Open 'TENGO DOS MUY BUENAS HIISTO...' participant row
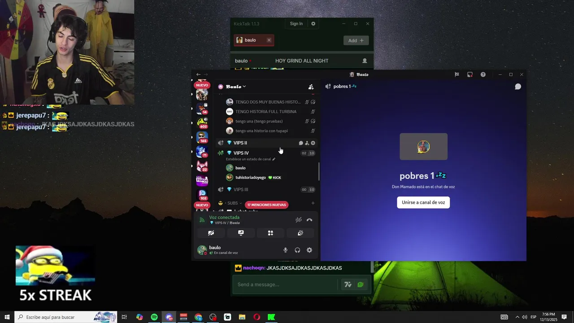This screenshot has width=574, height=323. click(x=270, y=102)
